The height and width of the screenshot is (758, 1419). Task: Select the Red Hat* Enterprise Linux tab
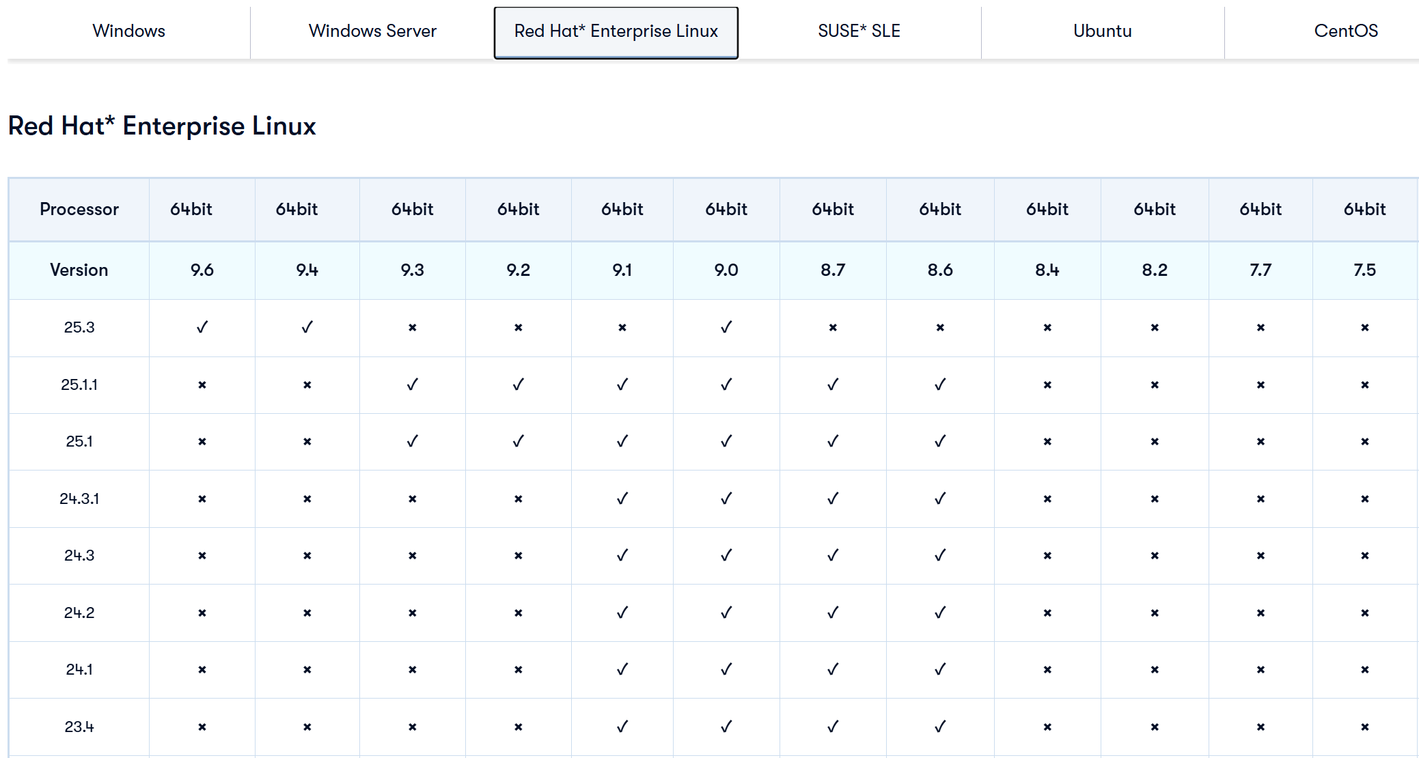[616, 31]
